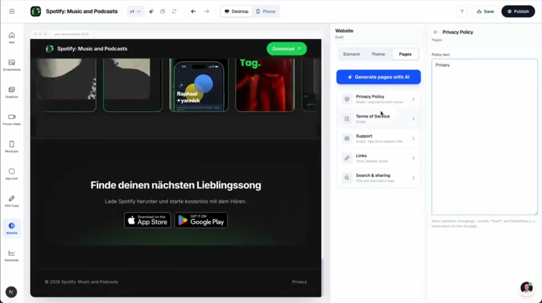The height and width of the screenshot is (303, 542).
Task: Click the Privacy footer link in preview
Action: click(x=299, y=282)
